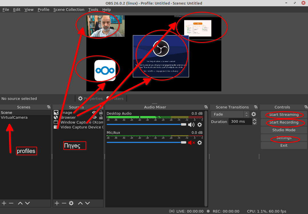Move source up in Sources panel
Viewport: 308px width, 214px height.
click(80, 203)
